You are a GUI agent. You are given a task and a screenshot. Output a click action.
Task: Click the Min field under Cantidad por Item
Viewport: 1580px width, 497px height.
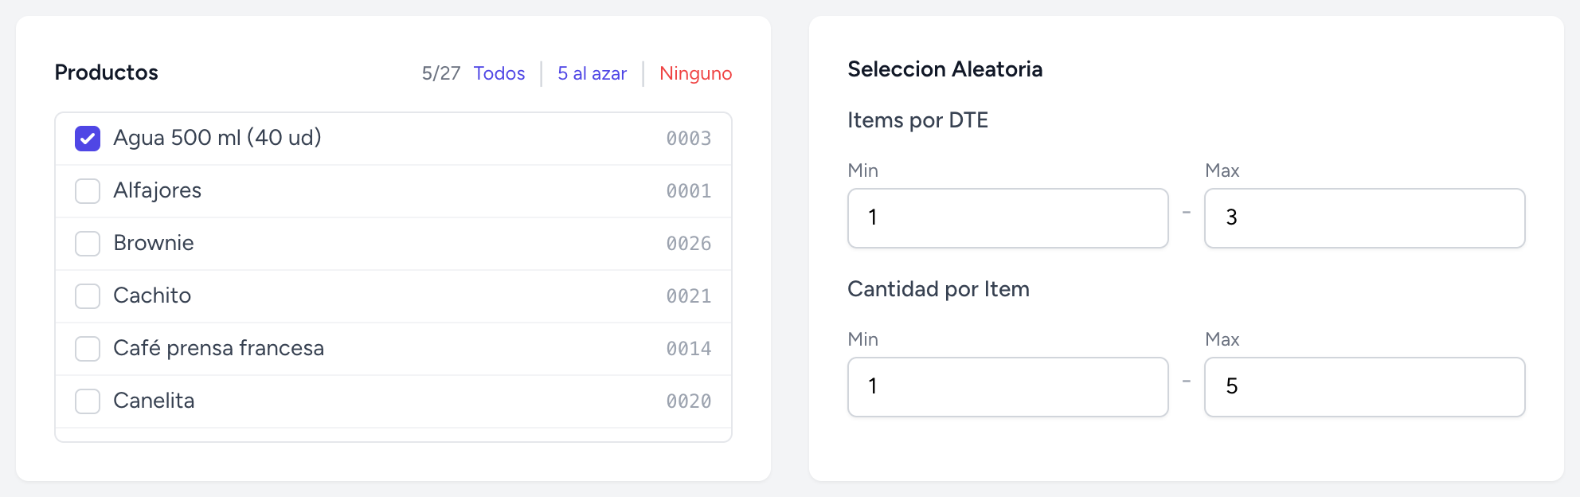point(1007,387)
